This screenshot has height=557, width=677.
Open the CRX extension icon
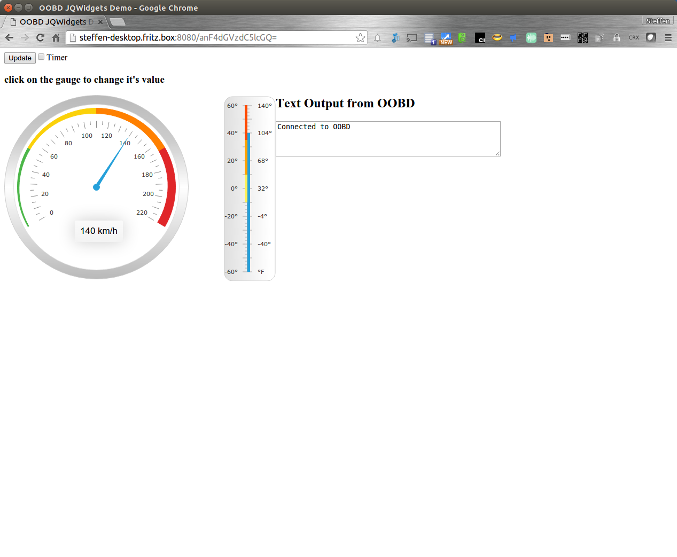point(634,37)
